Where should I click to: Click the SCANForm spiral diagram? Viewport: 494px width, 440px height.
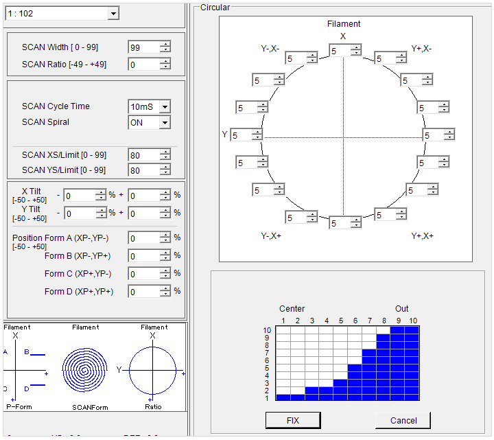click(86, 368)
